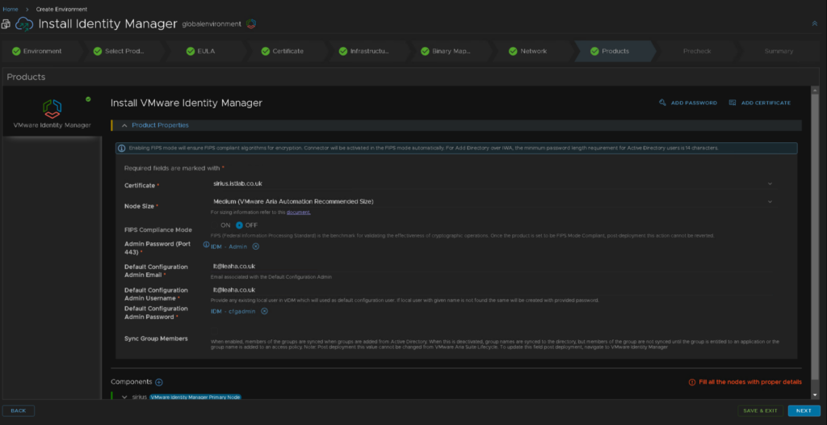827x425 pixels.
Task: Open the Infrastructure wizard step
Action: (x=370, y=51)
